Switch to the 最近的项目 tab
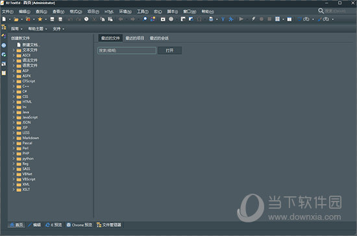 click(x=135, y=38)
